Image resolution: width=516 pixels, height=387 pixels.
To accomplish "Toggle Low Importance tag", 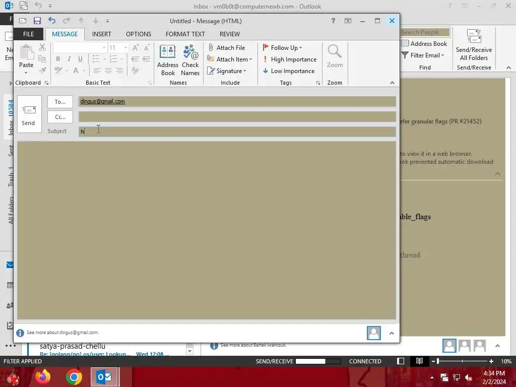I will 289,71.
